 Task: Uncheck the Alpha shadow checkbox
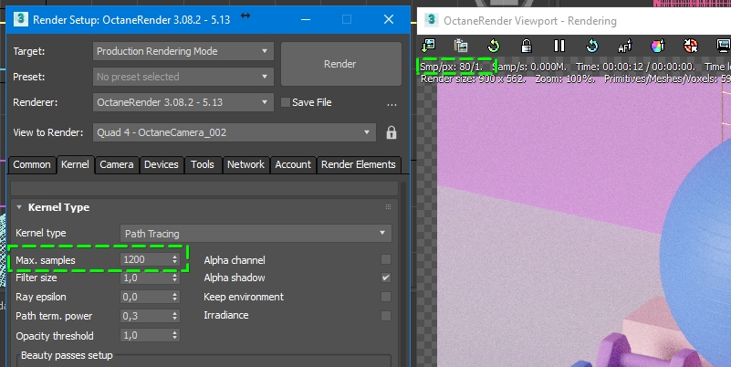click(385, 278)
